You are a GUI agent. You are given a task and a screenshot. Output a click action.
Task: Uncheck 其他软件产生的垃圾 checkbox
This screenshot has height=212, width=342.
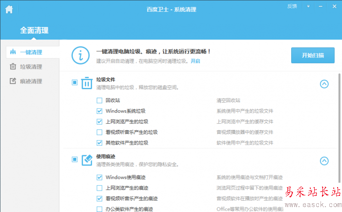point(99,143)
